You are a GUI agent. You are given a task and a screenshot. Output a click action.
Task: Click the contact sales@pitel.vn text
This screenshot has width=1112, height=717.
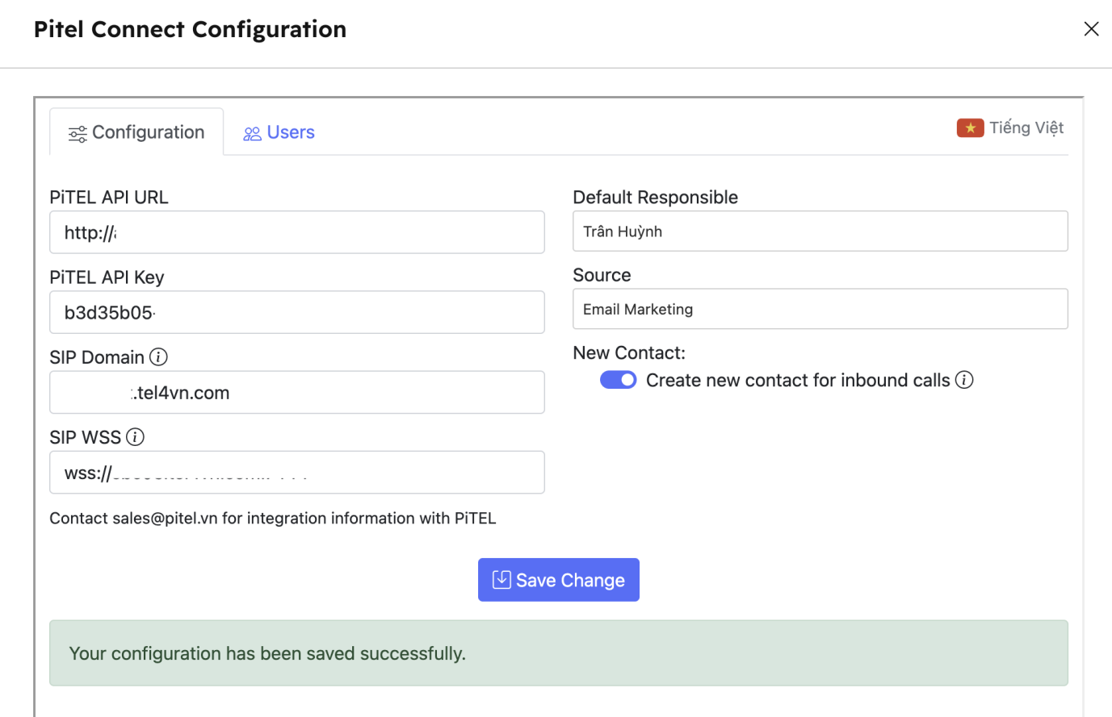point(273,518)
